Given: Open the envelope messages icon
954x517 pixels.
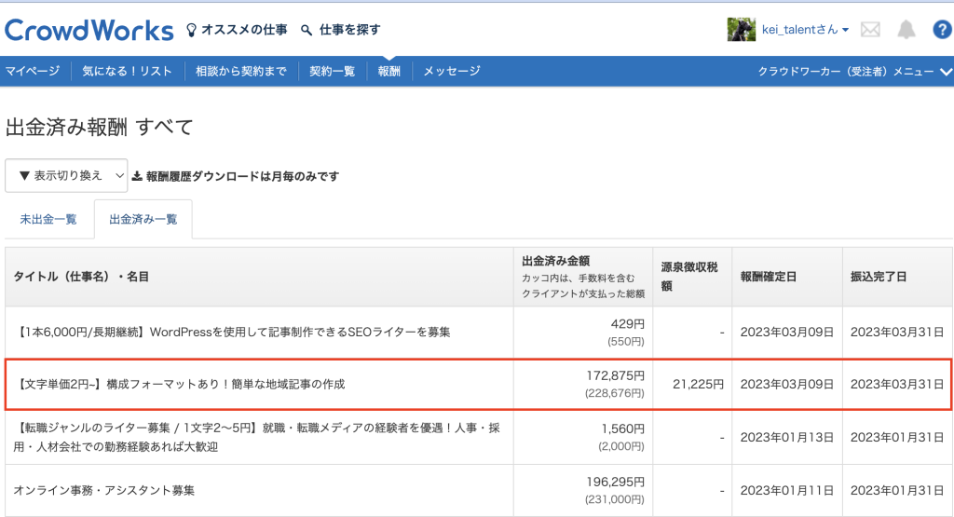Looking at the screenshot, I should pos(870,30).
